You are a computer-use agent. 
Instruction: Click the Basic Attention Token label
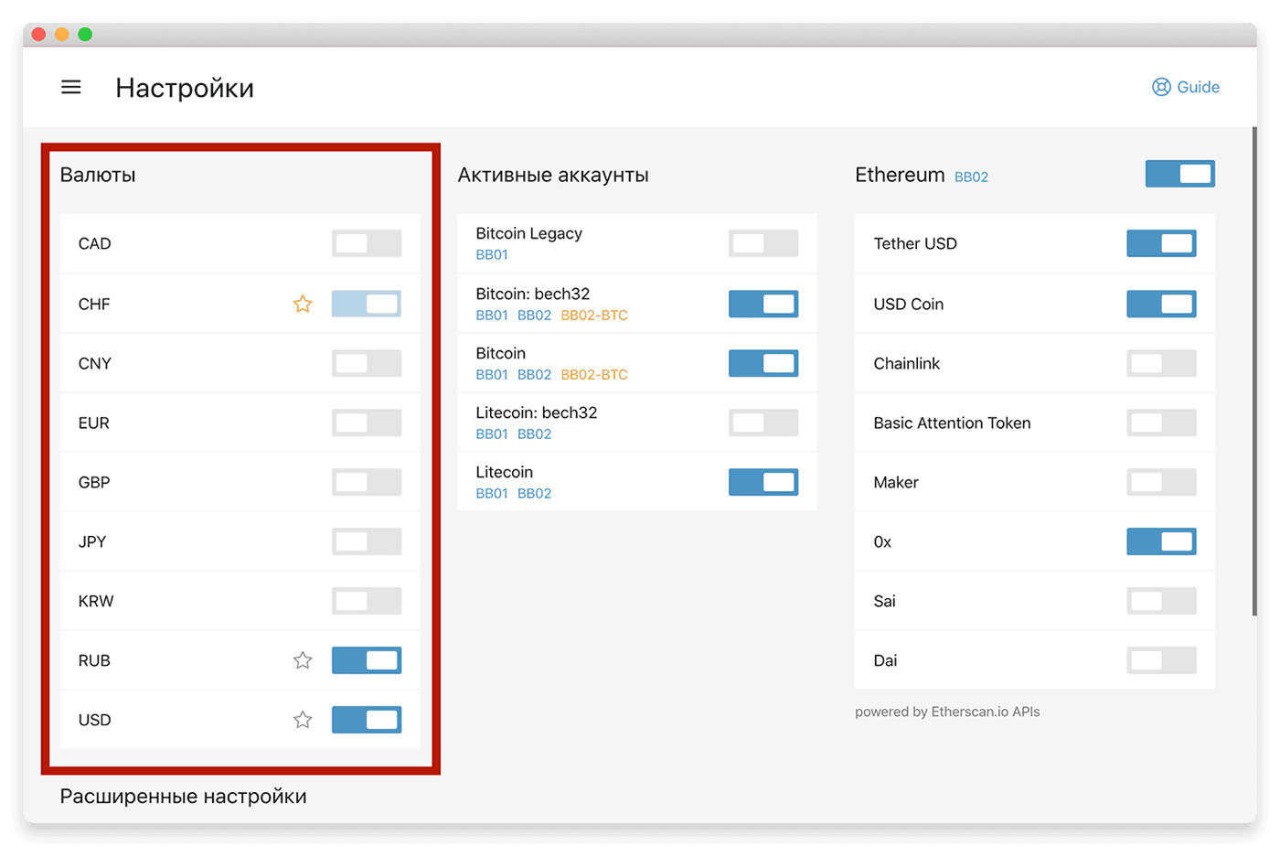(952, 423)
